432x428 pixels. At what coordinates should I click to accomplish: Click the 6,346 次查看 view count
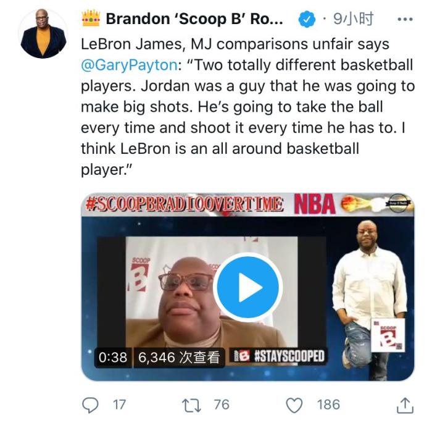point(179,358)
